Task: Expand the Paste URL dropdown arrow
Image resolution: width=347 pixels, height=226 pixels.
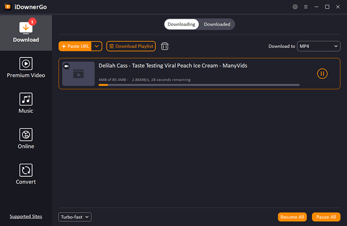Action: click(x=97, y=46)
